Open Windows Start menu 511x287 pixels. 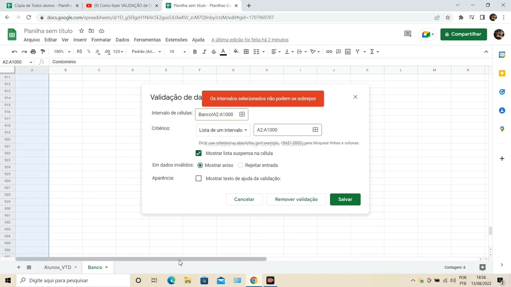click(x=8, y=280)
